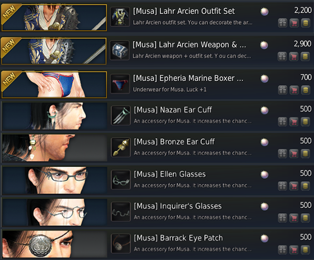Select the [Musa] Bronze Ear Cuff title
The image size is (314, 260).
174,142
